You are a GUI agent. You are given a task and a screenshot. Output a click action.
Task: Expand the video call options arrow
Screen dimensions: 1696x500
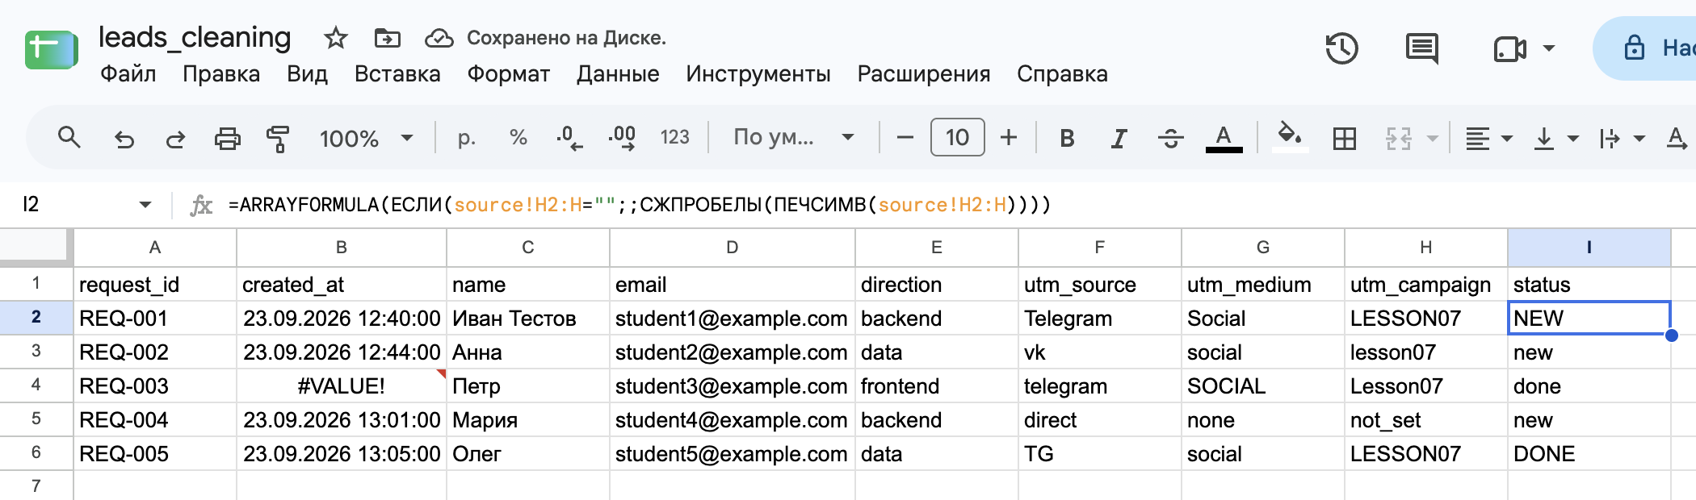tap(1549, 48)
